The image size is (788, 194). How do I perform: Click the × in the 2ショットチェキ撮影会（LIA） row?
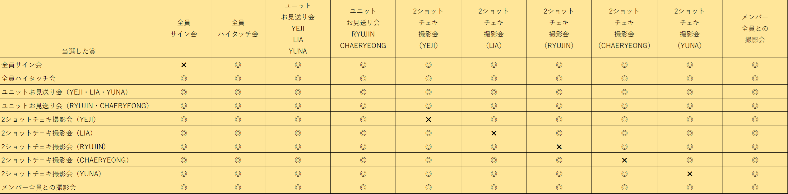click(494, 133)
